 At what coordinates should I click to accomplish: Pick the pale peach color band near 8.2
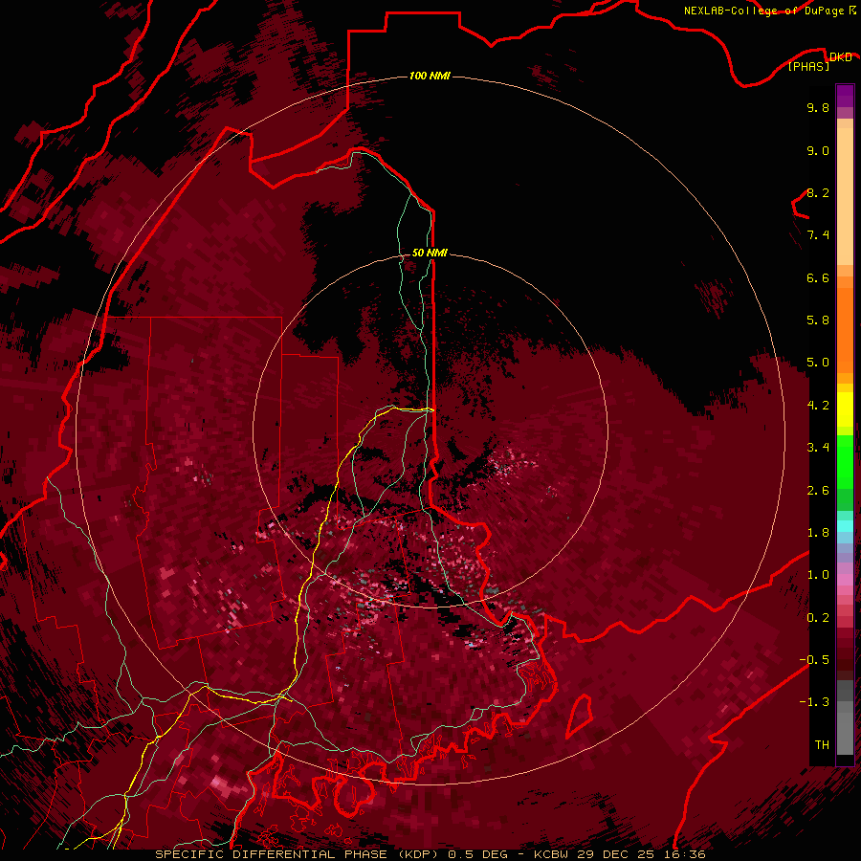(845, 196)
